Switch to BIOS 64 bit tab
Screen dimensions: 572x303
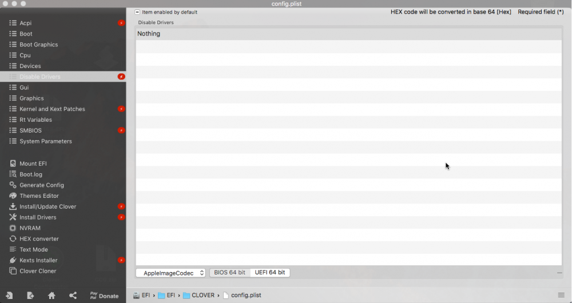pyautogui.click(x=230, y=272)
